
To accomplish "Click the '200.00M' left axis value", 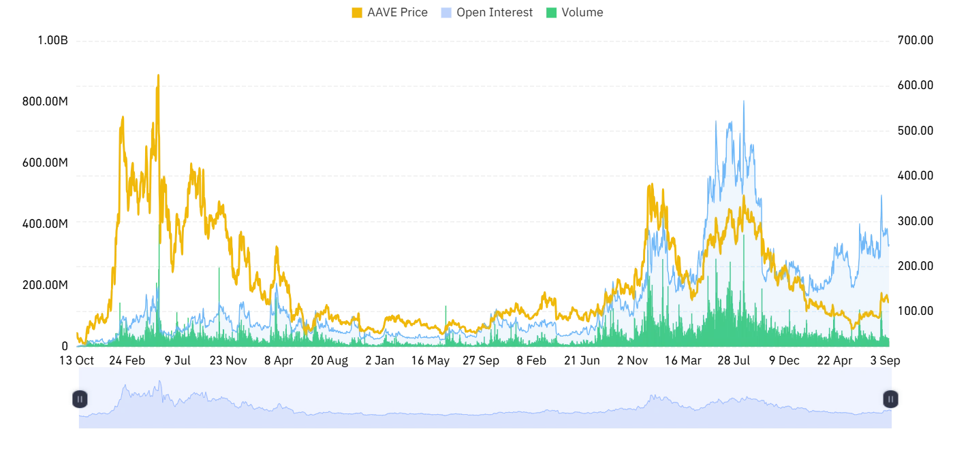I will 45,285.
